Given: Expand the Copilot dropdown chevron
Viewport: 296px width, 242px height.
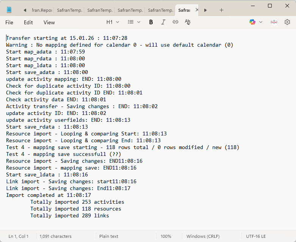Looking at the screenshot, I should (261, 22).
